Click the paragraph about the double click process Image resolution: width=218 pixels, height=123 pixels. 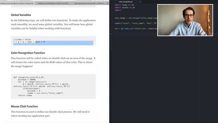point(50,114)
